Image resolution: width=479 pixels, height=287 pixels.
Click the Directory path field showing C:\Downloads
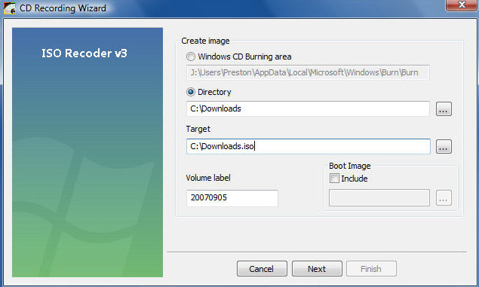pyautogui.click(x=308, y=109)
